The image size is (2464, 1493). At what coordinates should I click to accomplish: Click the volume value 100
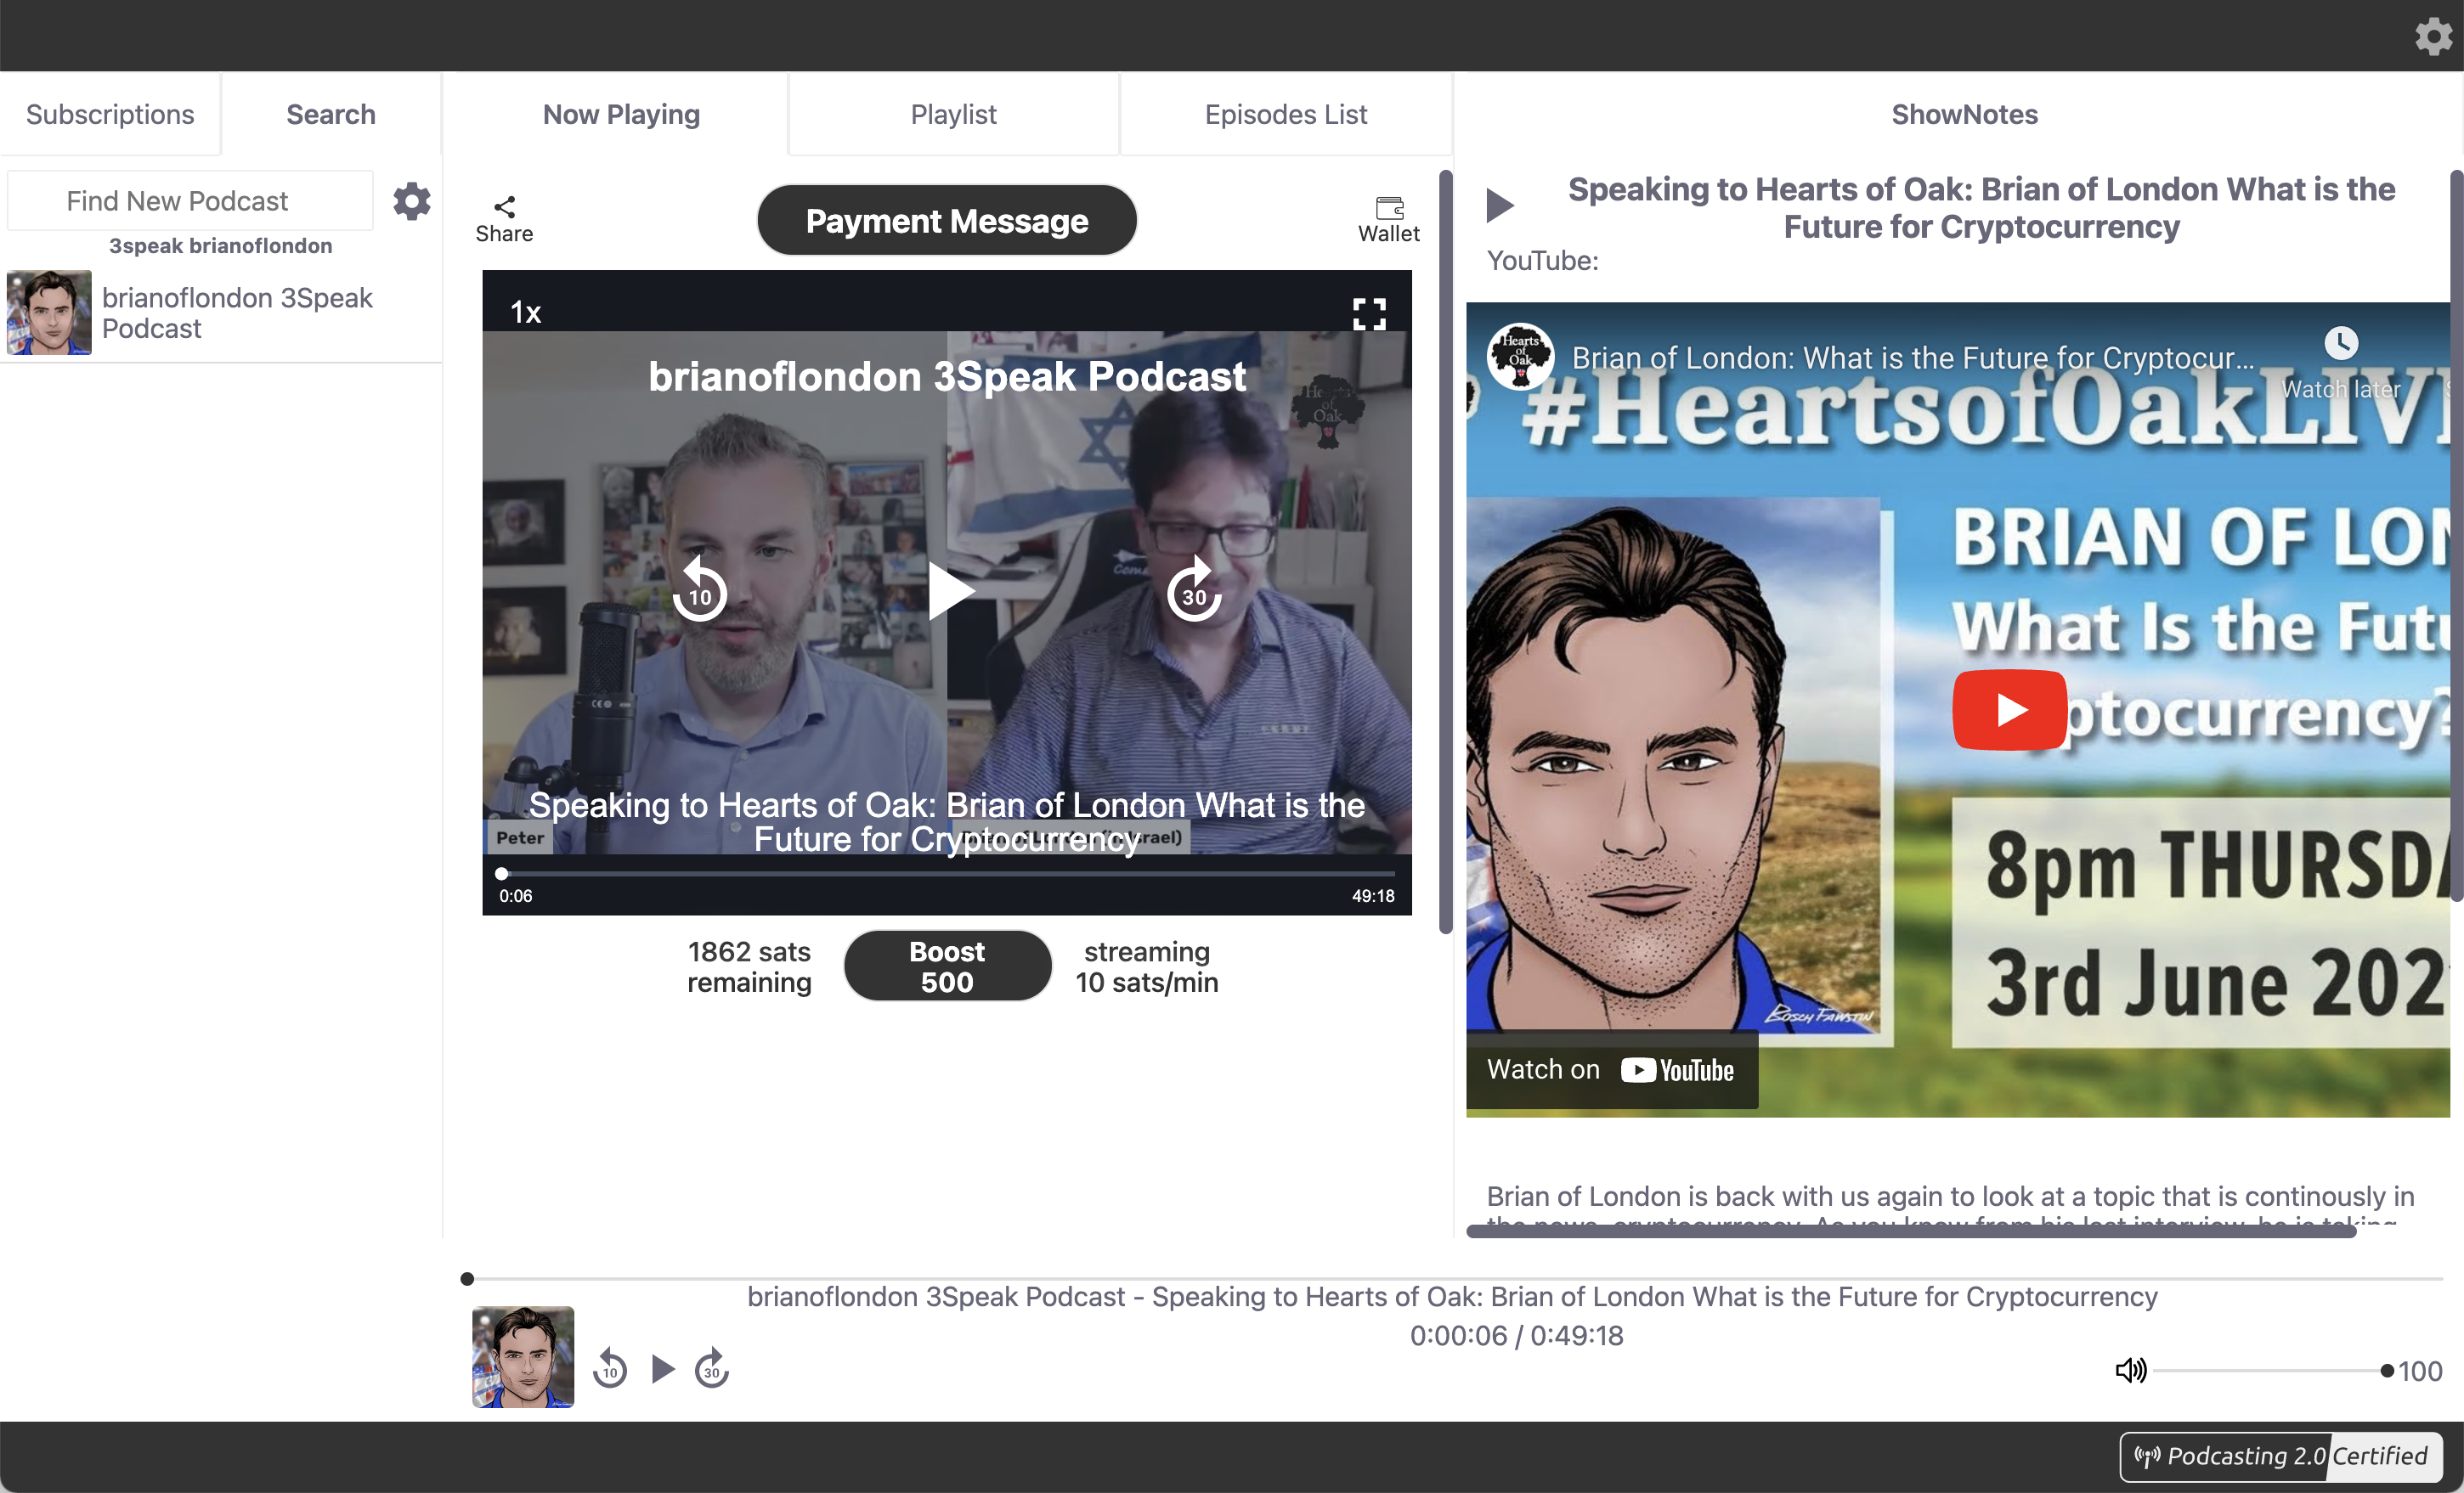click(2420, 1370)
